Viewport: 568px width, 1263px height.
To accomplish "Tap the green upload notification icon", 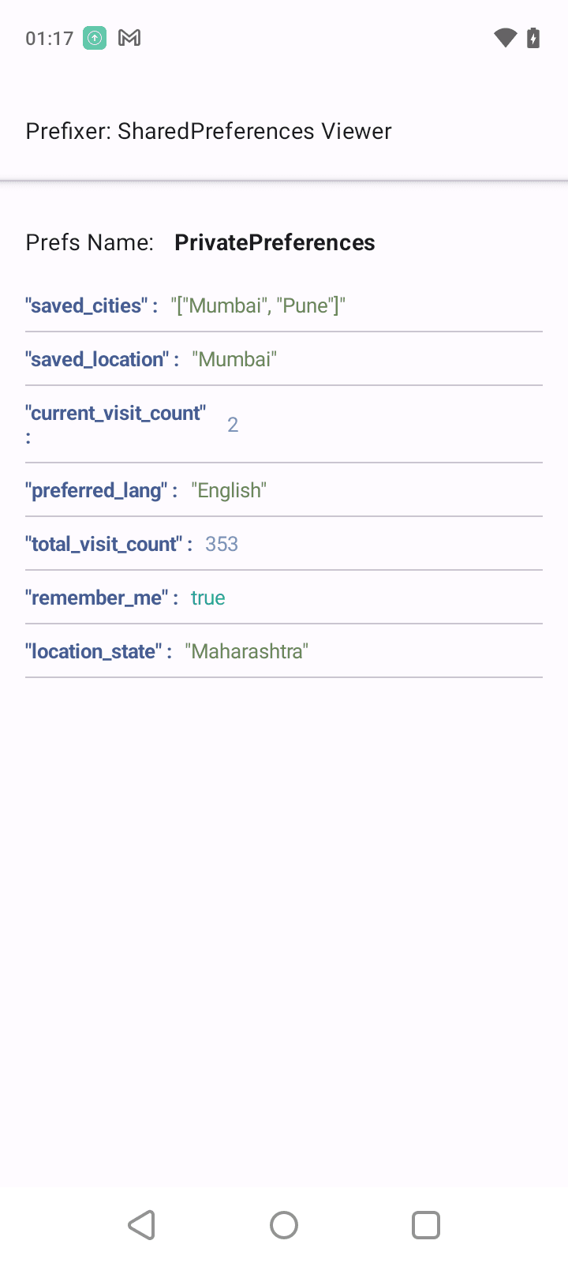I will tap(94, 37).
